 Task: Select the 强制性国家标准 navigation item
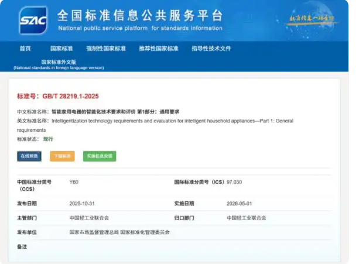click(x=106, y=49)
